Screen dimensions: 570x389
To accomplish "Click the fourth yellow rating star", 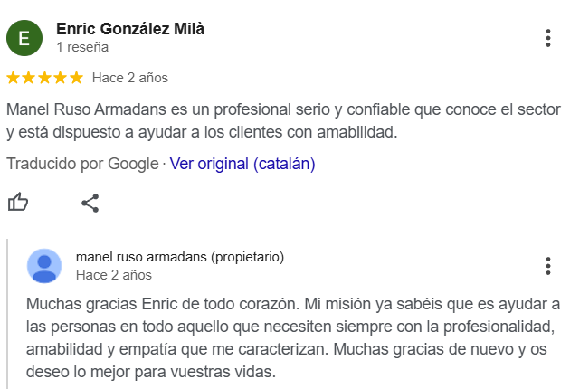I will point(61,78).
